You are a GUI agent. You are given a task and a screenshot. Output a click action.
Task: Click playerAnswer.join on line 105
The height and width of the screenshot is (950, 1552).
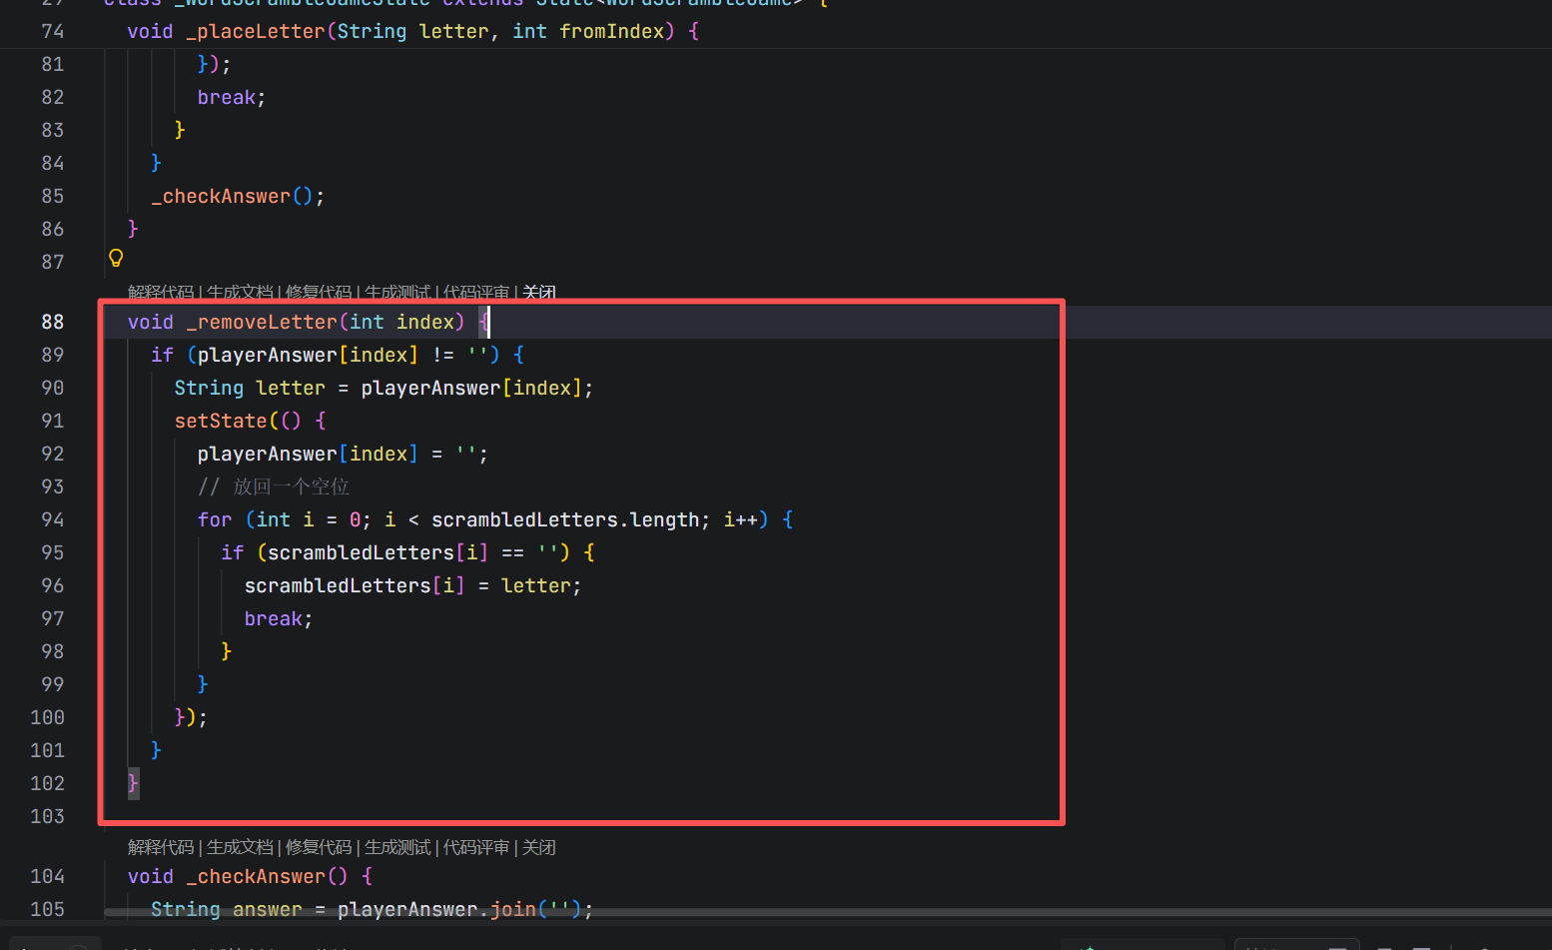436,909
